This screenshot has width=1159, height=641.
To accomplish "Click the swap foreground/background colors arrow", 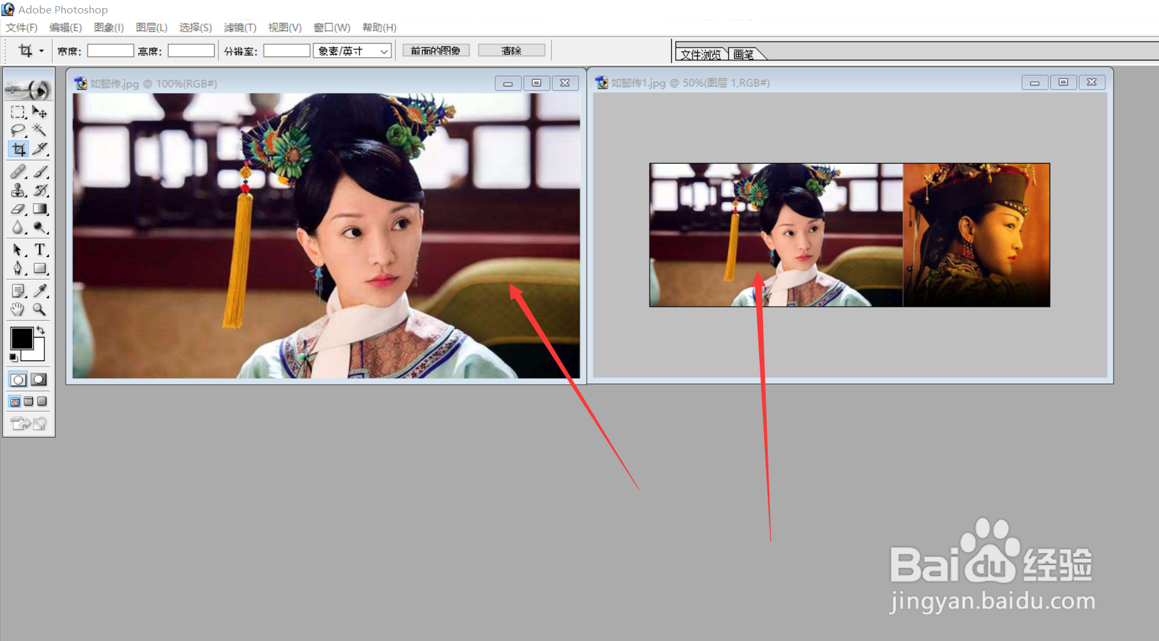I will pyautogui.click(x=41, y=330).
